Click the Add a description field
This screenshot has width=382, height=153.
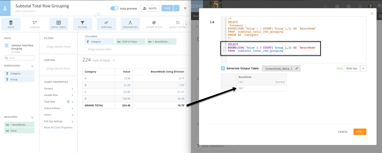pos(26,11)
